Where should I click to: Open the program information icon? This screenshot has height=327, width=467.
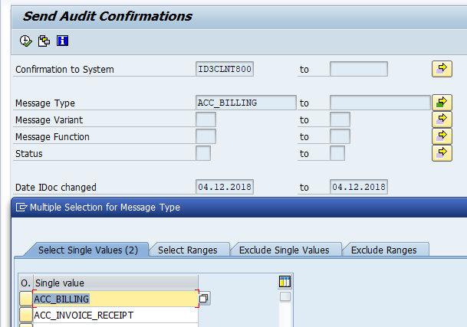pos(63,41)
